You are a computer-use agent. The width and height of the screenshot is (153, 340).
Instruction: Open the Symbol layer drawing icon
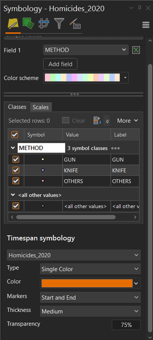[x=44, y=24]
